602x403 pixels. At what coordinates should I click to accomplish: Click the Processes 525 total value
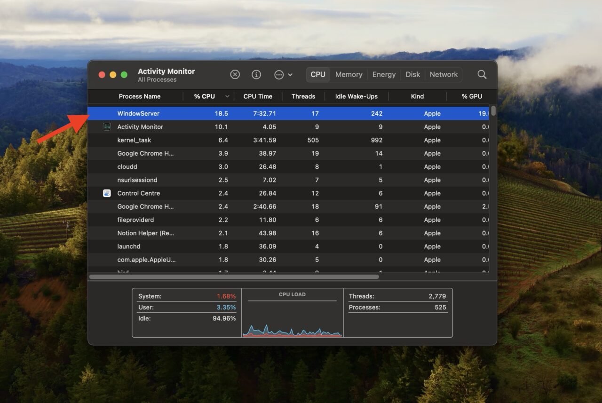tap(441, 307)
